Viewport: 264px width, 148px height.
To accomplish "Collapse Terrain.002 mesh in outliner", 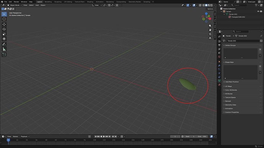I will 224,14.
